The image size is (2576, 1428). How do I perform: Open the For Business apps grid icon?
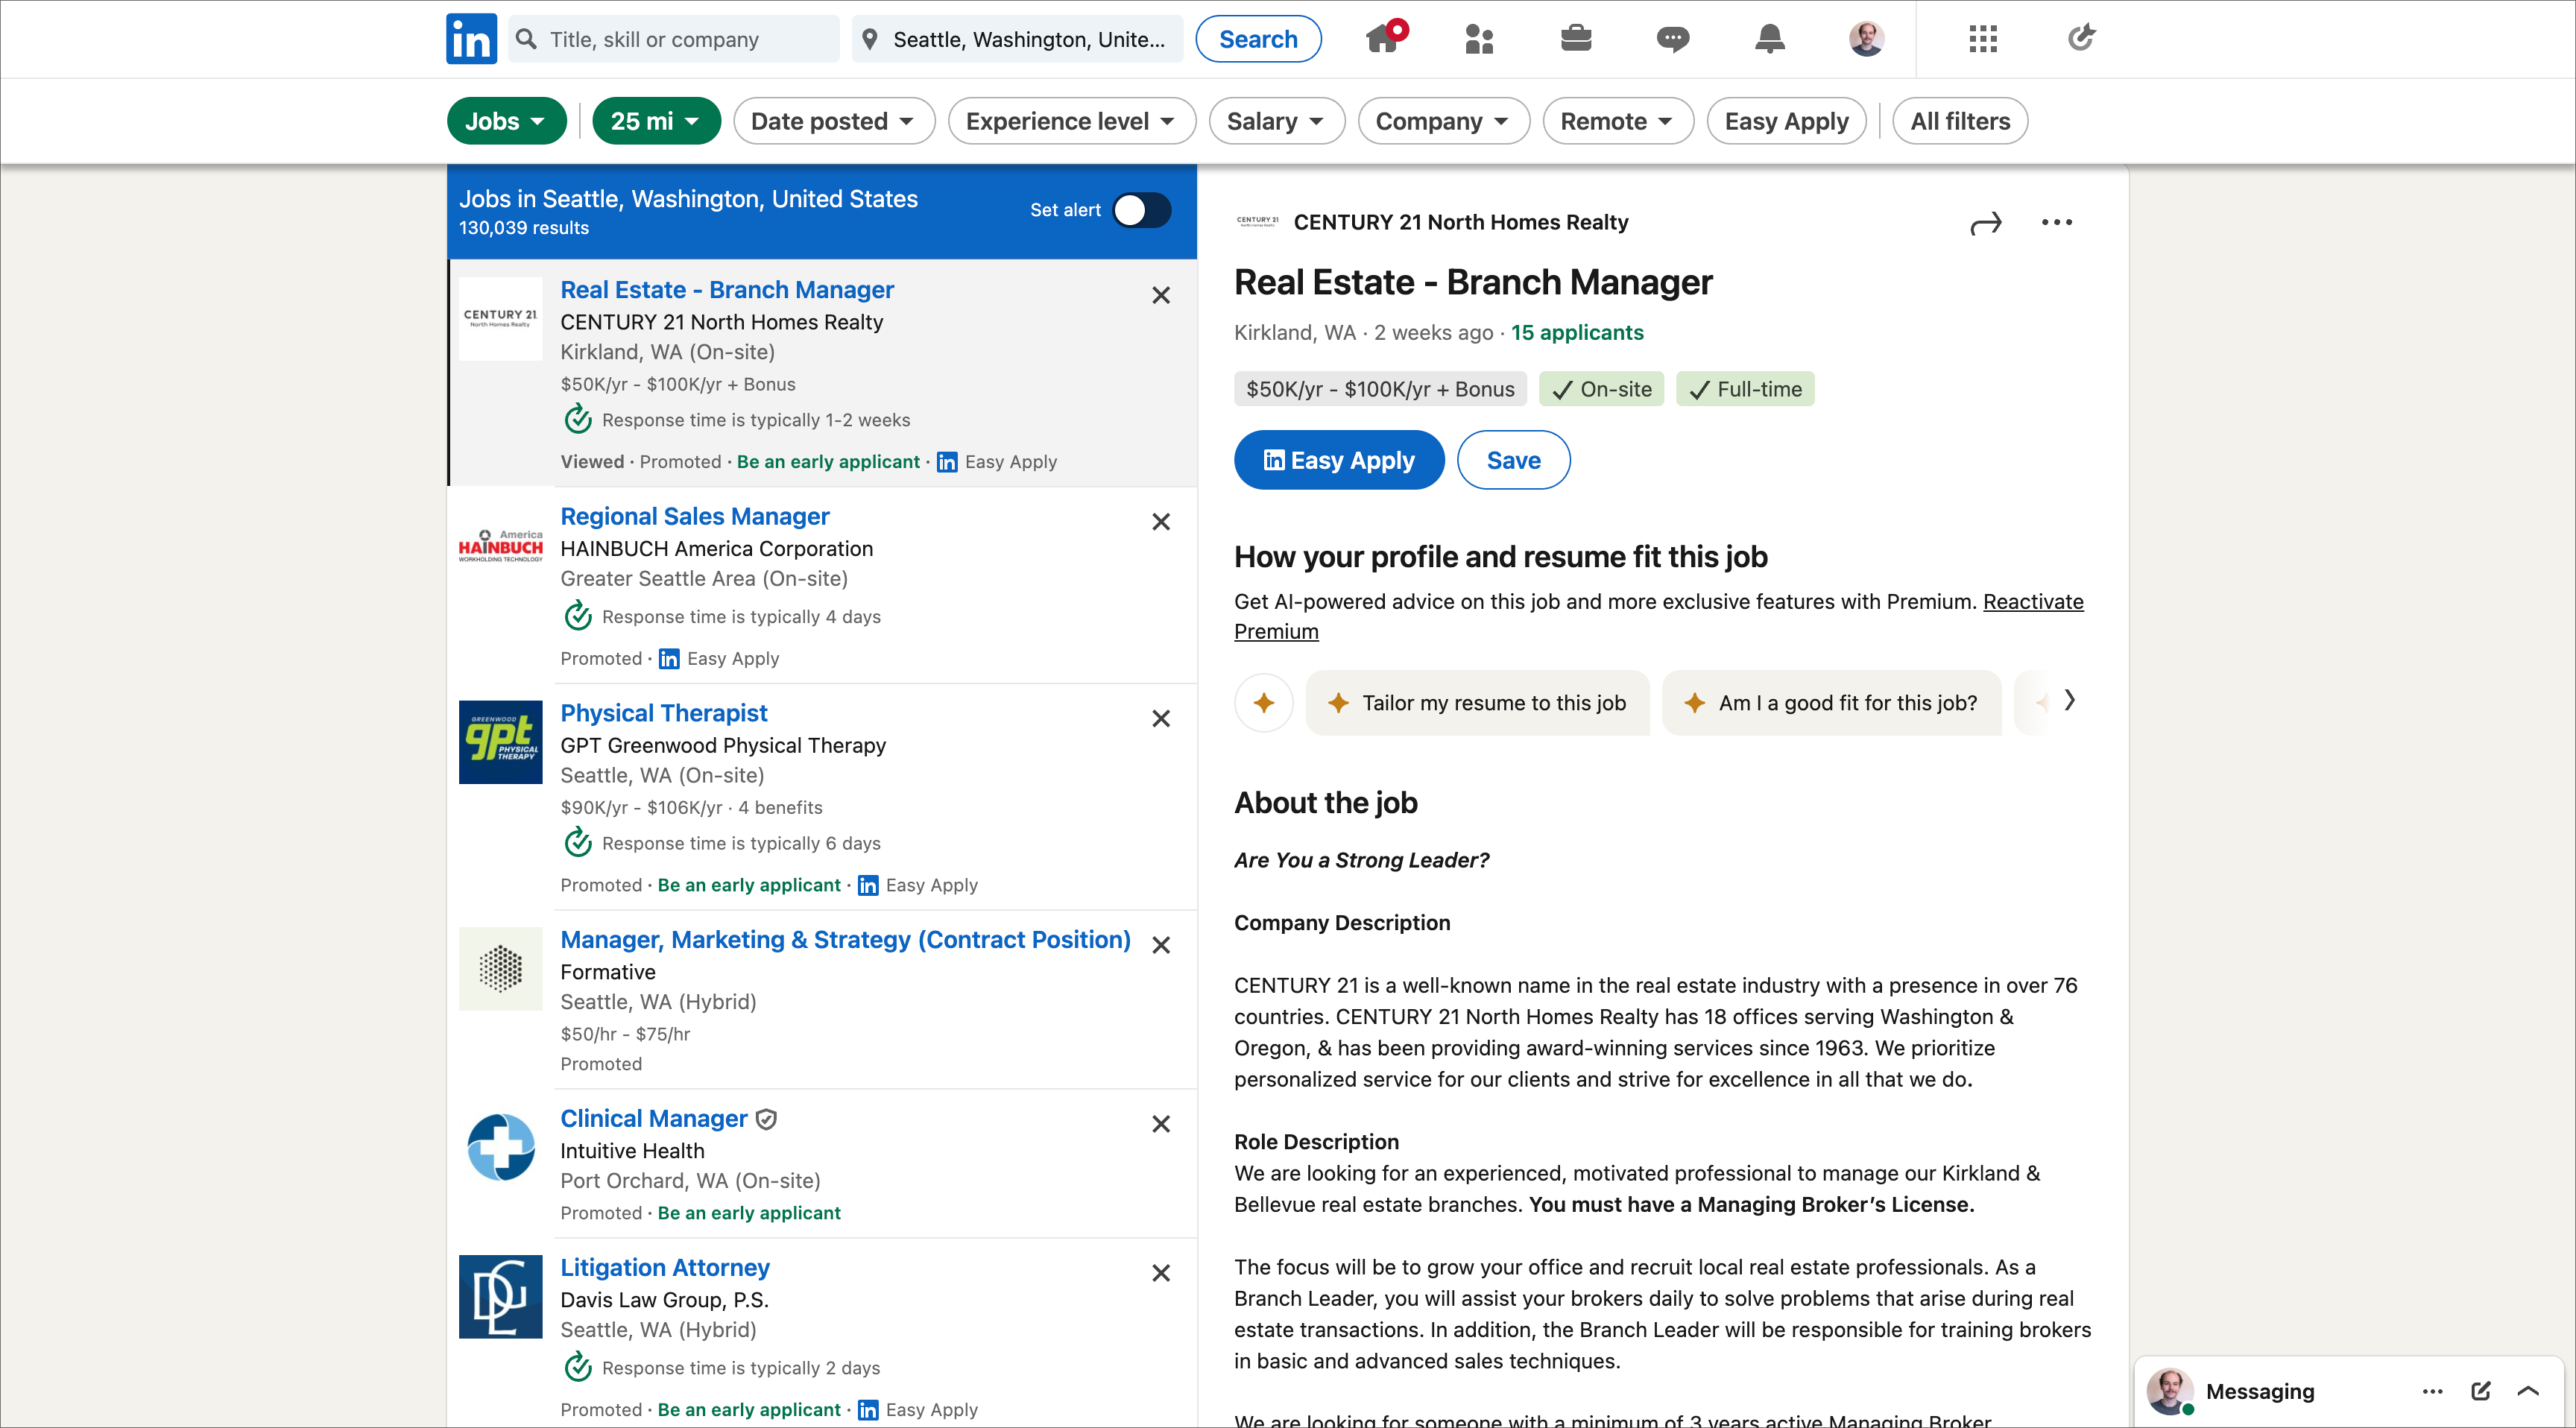1982,39
